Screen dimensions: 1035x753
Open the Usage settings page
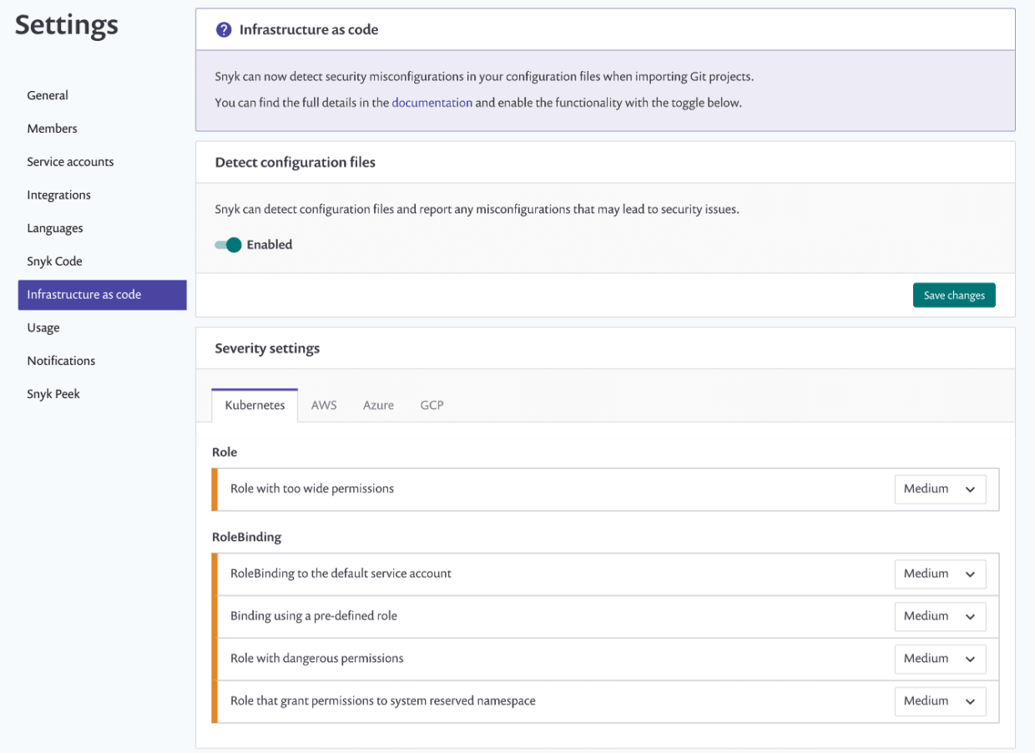pos(43,328)
